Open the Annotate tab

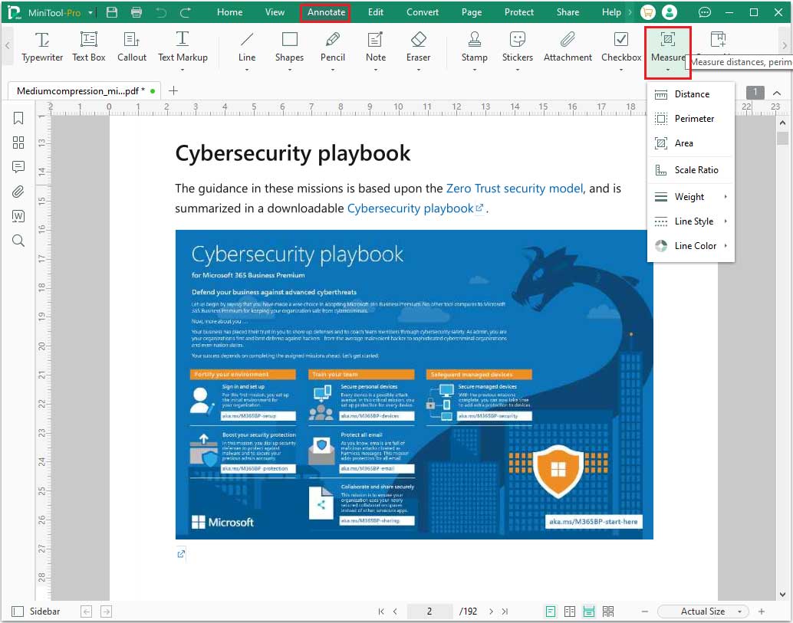[326, 12]
